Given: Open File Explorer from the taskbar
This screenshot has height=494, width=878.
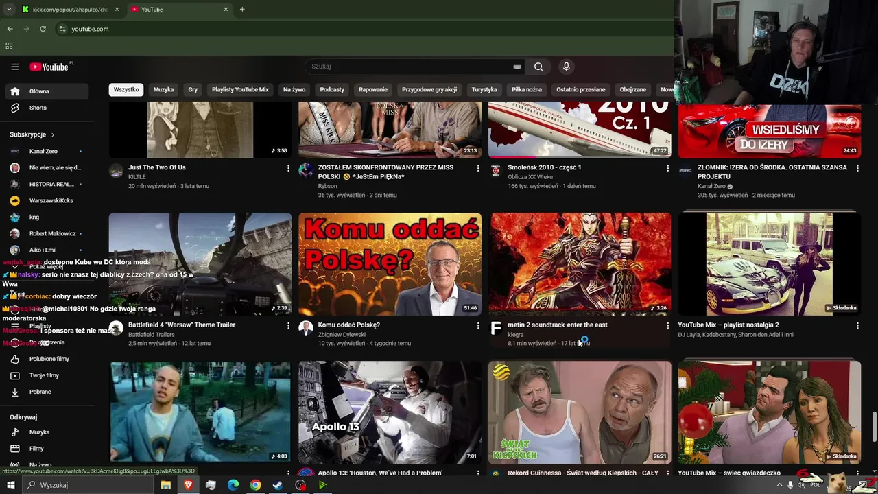Looking at the screenshot, I should click(x=165, y=484).
